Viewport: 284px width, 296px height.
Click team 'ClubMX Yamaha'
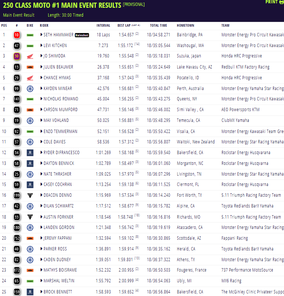[x=235, y=120]
